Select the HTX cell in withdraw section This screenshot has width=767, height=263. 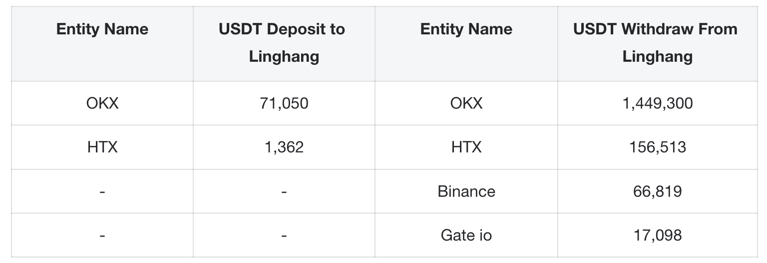click(x=466, y=147)
